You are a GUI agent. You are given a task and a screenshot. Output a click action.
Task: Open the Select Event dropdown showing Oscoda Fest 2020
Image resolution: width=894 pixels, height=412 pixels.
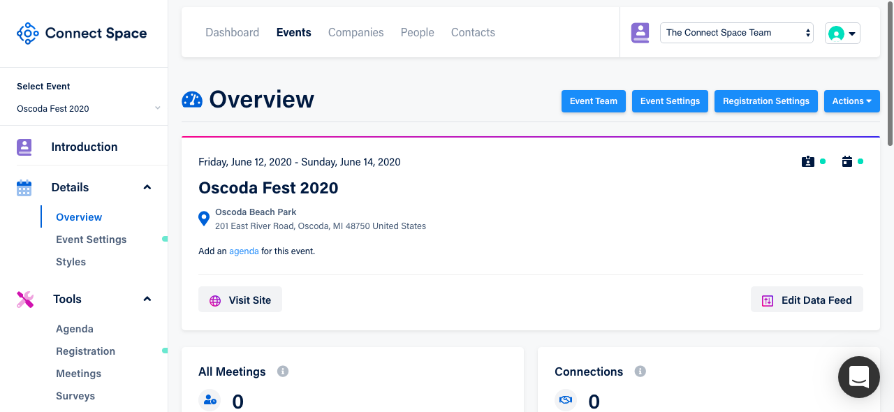pyautogui.click(x=89, y=108)
